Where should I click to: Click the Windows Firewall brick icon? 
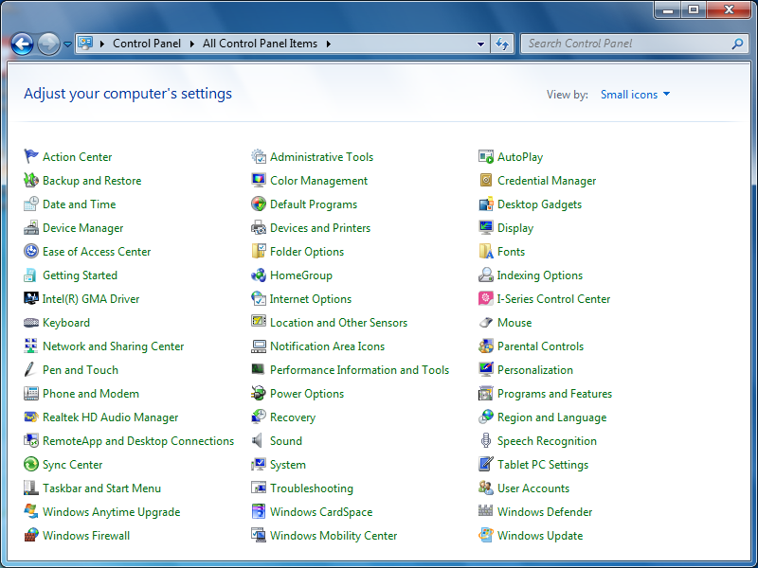point(31,535)
